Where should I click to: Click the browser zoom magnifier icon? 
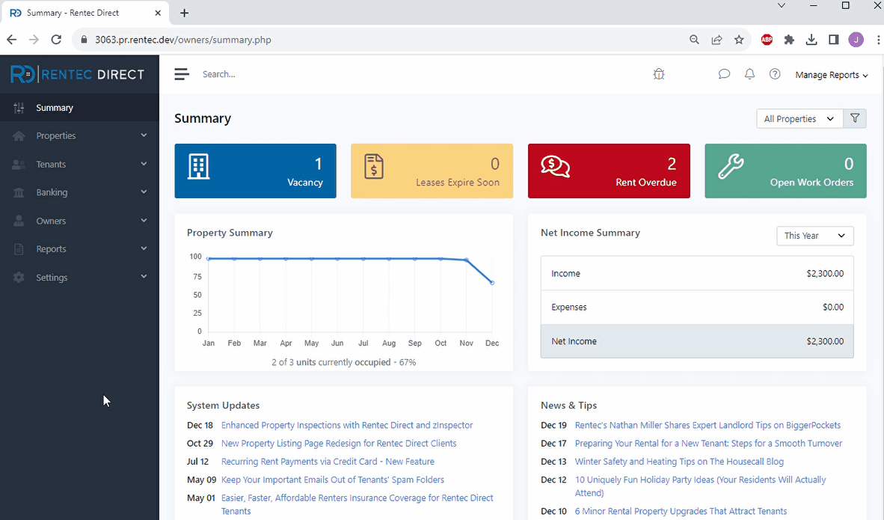(694, 40)
